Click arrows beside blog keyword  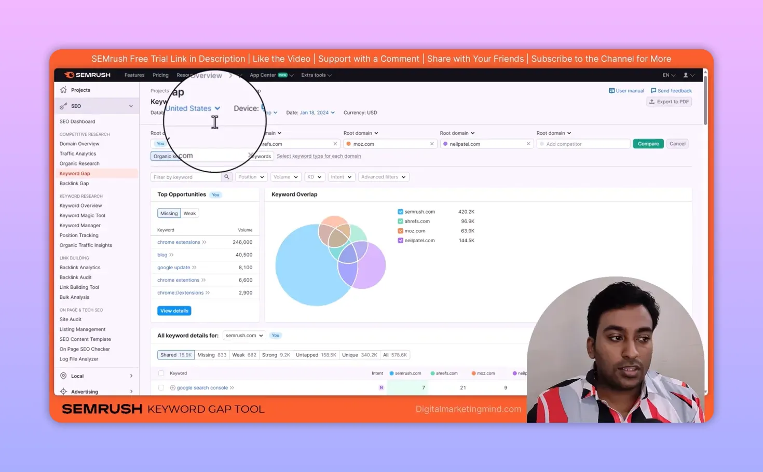pyautogui.click(x=171, y=255)
